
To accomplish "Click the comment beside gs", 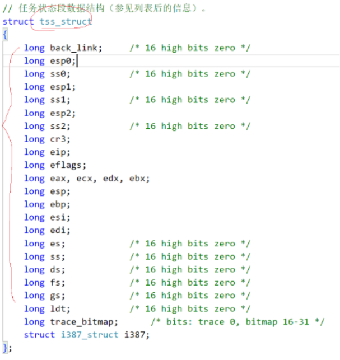I will 190,296.
